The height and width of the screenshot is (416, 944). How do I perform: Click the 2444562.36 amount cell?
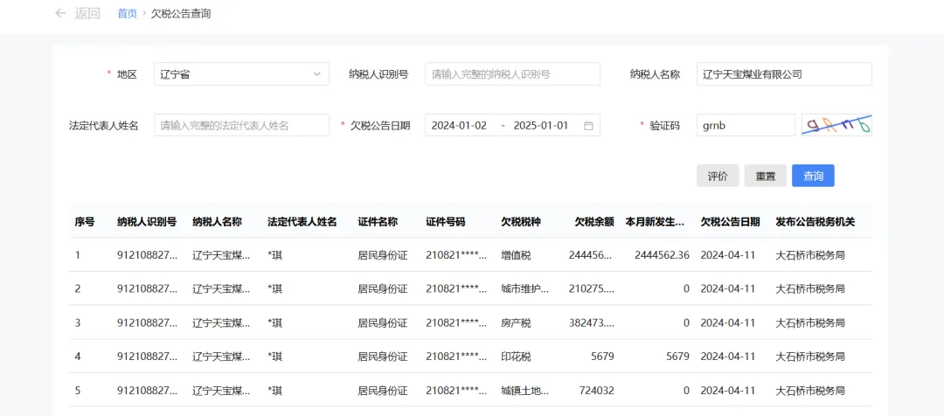(x=662, y=255)
